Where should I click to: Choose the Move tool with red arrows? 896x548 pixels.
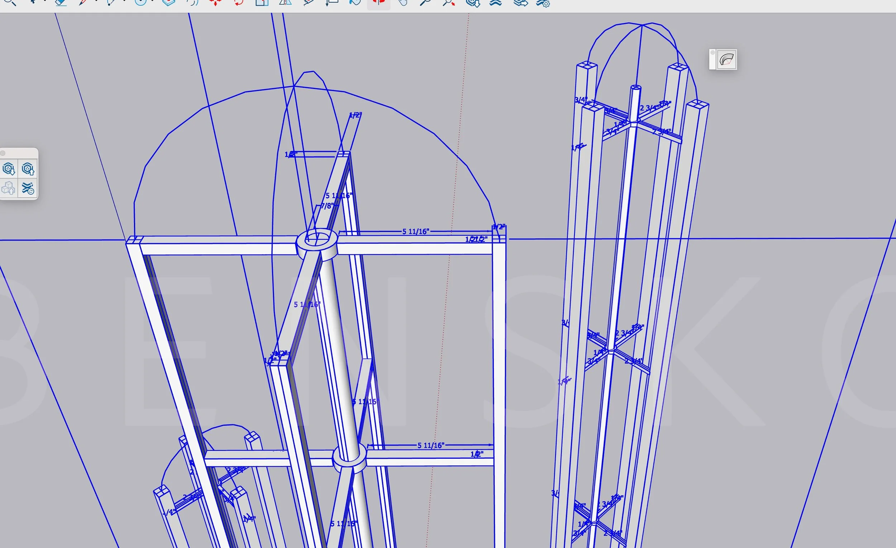(216, 3)
